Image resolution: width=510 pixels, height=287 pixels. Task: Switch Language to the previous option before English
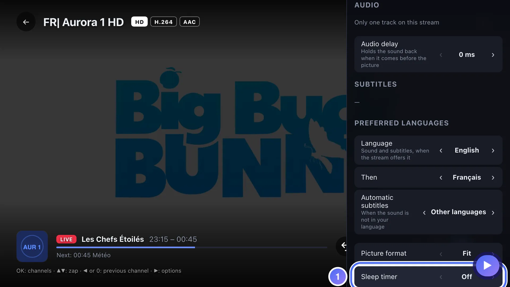click(441, 150)
